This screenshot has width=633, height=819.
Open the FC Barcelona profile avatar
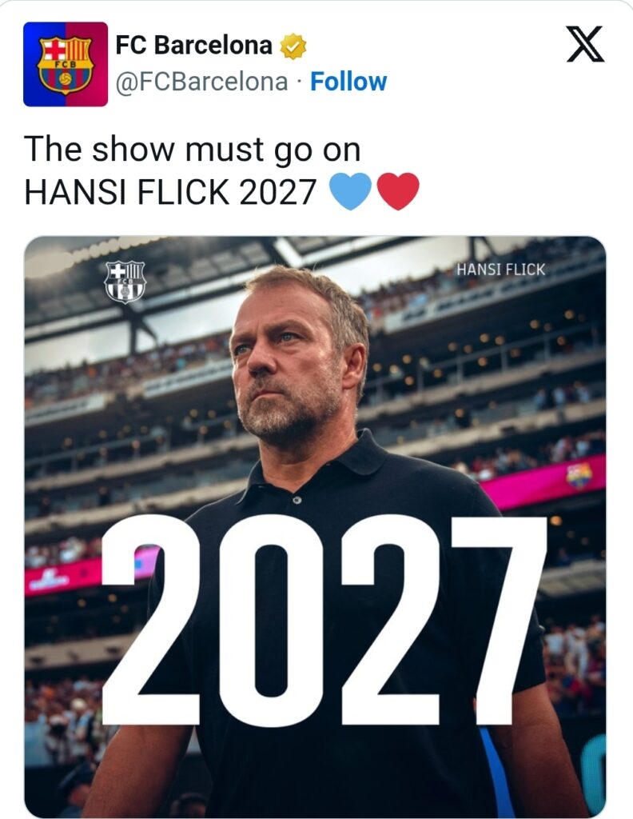pos(66,64)
